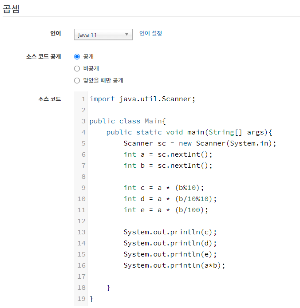Select the 맞았을 때만 공개 option
The width and height of the screenshot is (300, 308).
[77, 80]
